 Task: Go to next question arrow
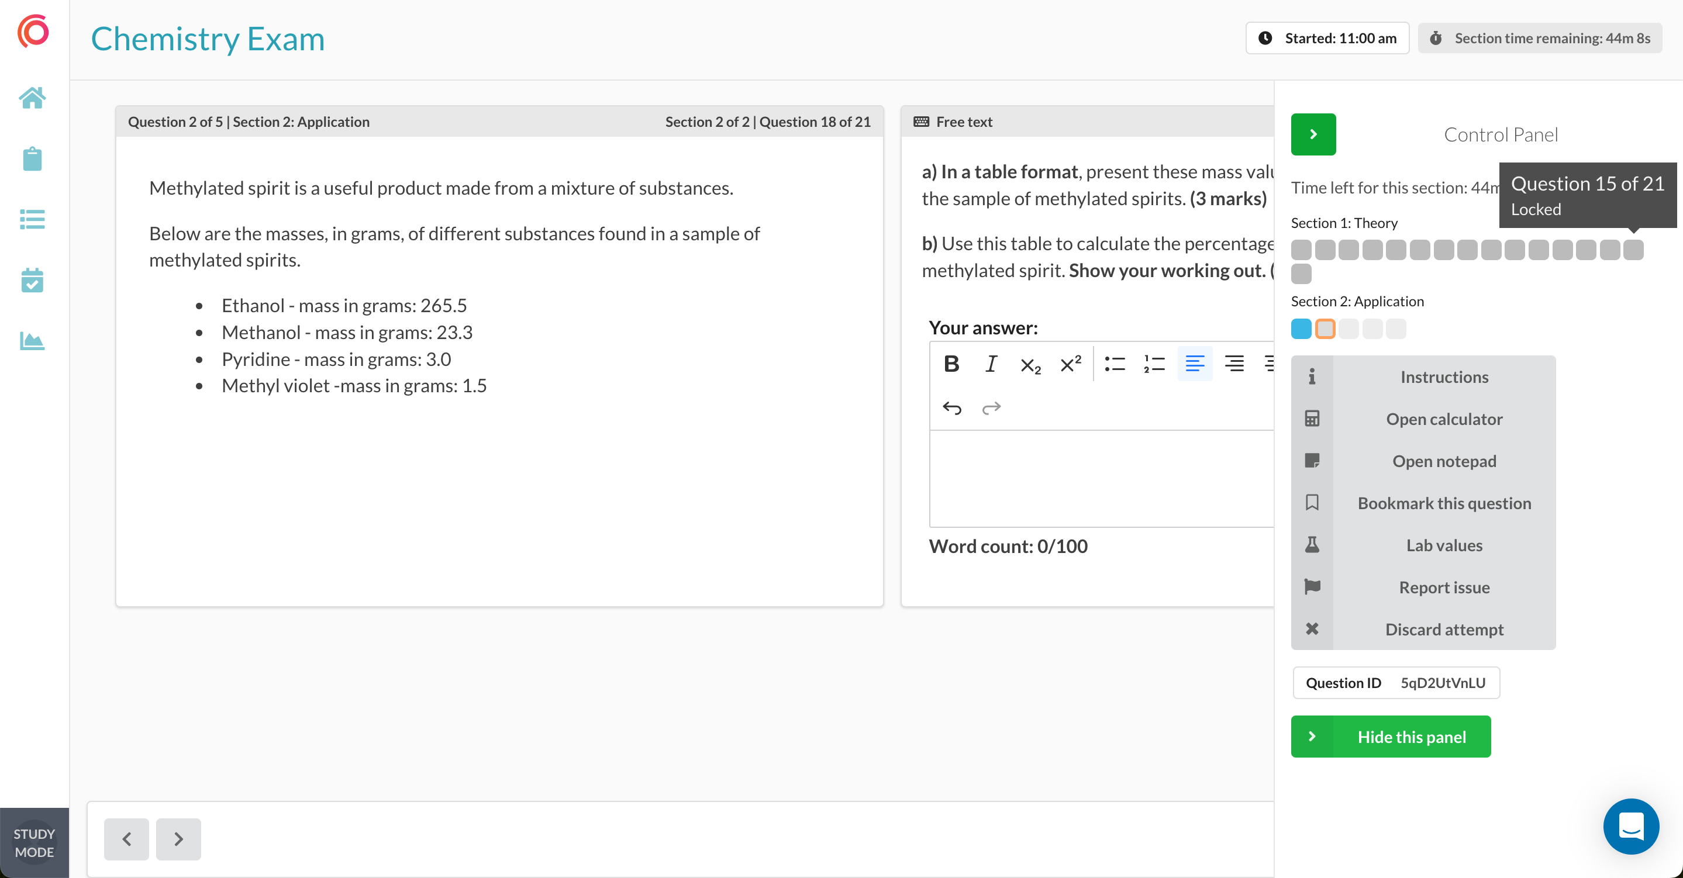(x=178, y=839)
